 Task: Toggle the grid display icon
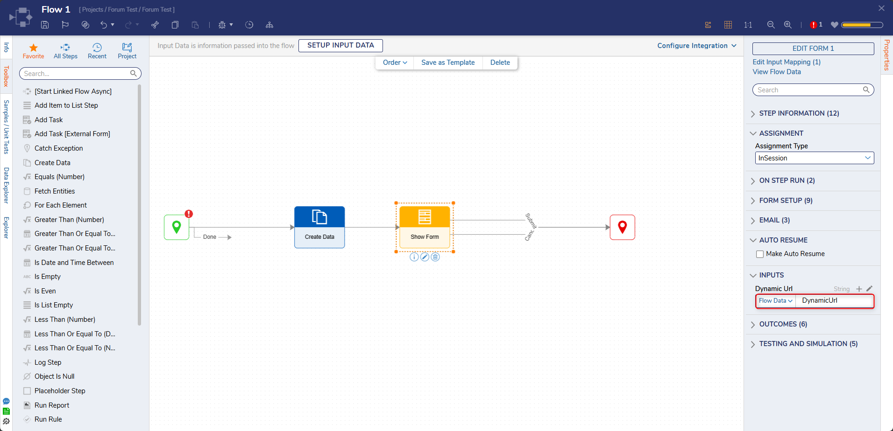[x=728, y=25]
